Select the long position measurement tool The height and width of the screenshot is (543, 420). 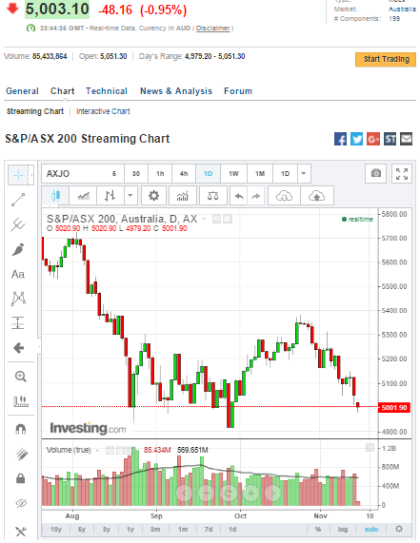tap(18, 322)
